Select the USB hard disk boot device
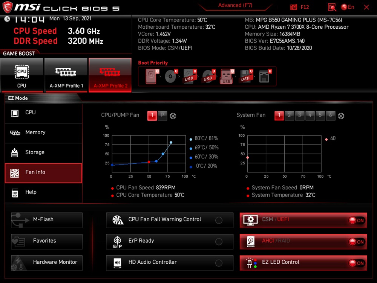377x283 pixels. (190, 76)
